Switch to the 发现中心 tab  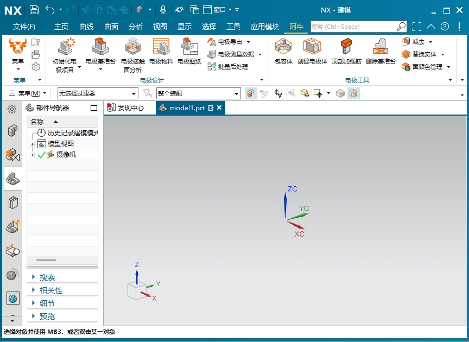[130, 107]
